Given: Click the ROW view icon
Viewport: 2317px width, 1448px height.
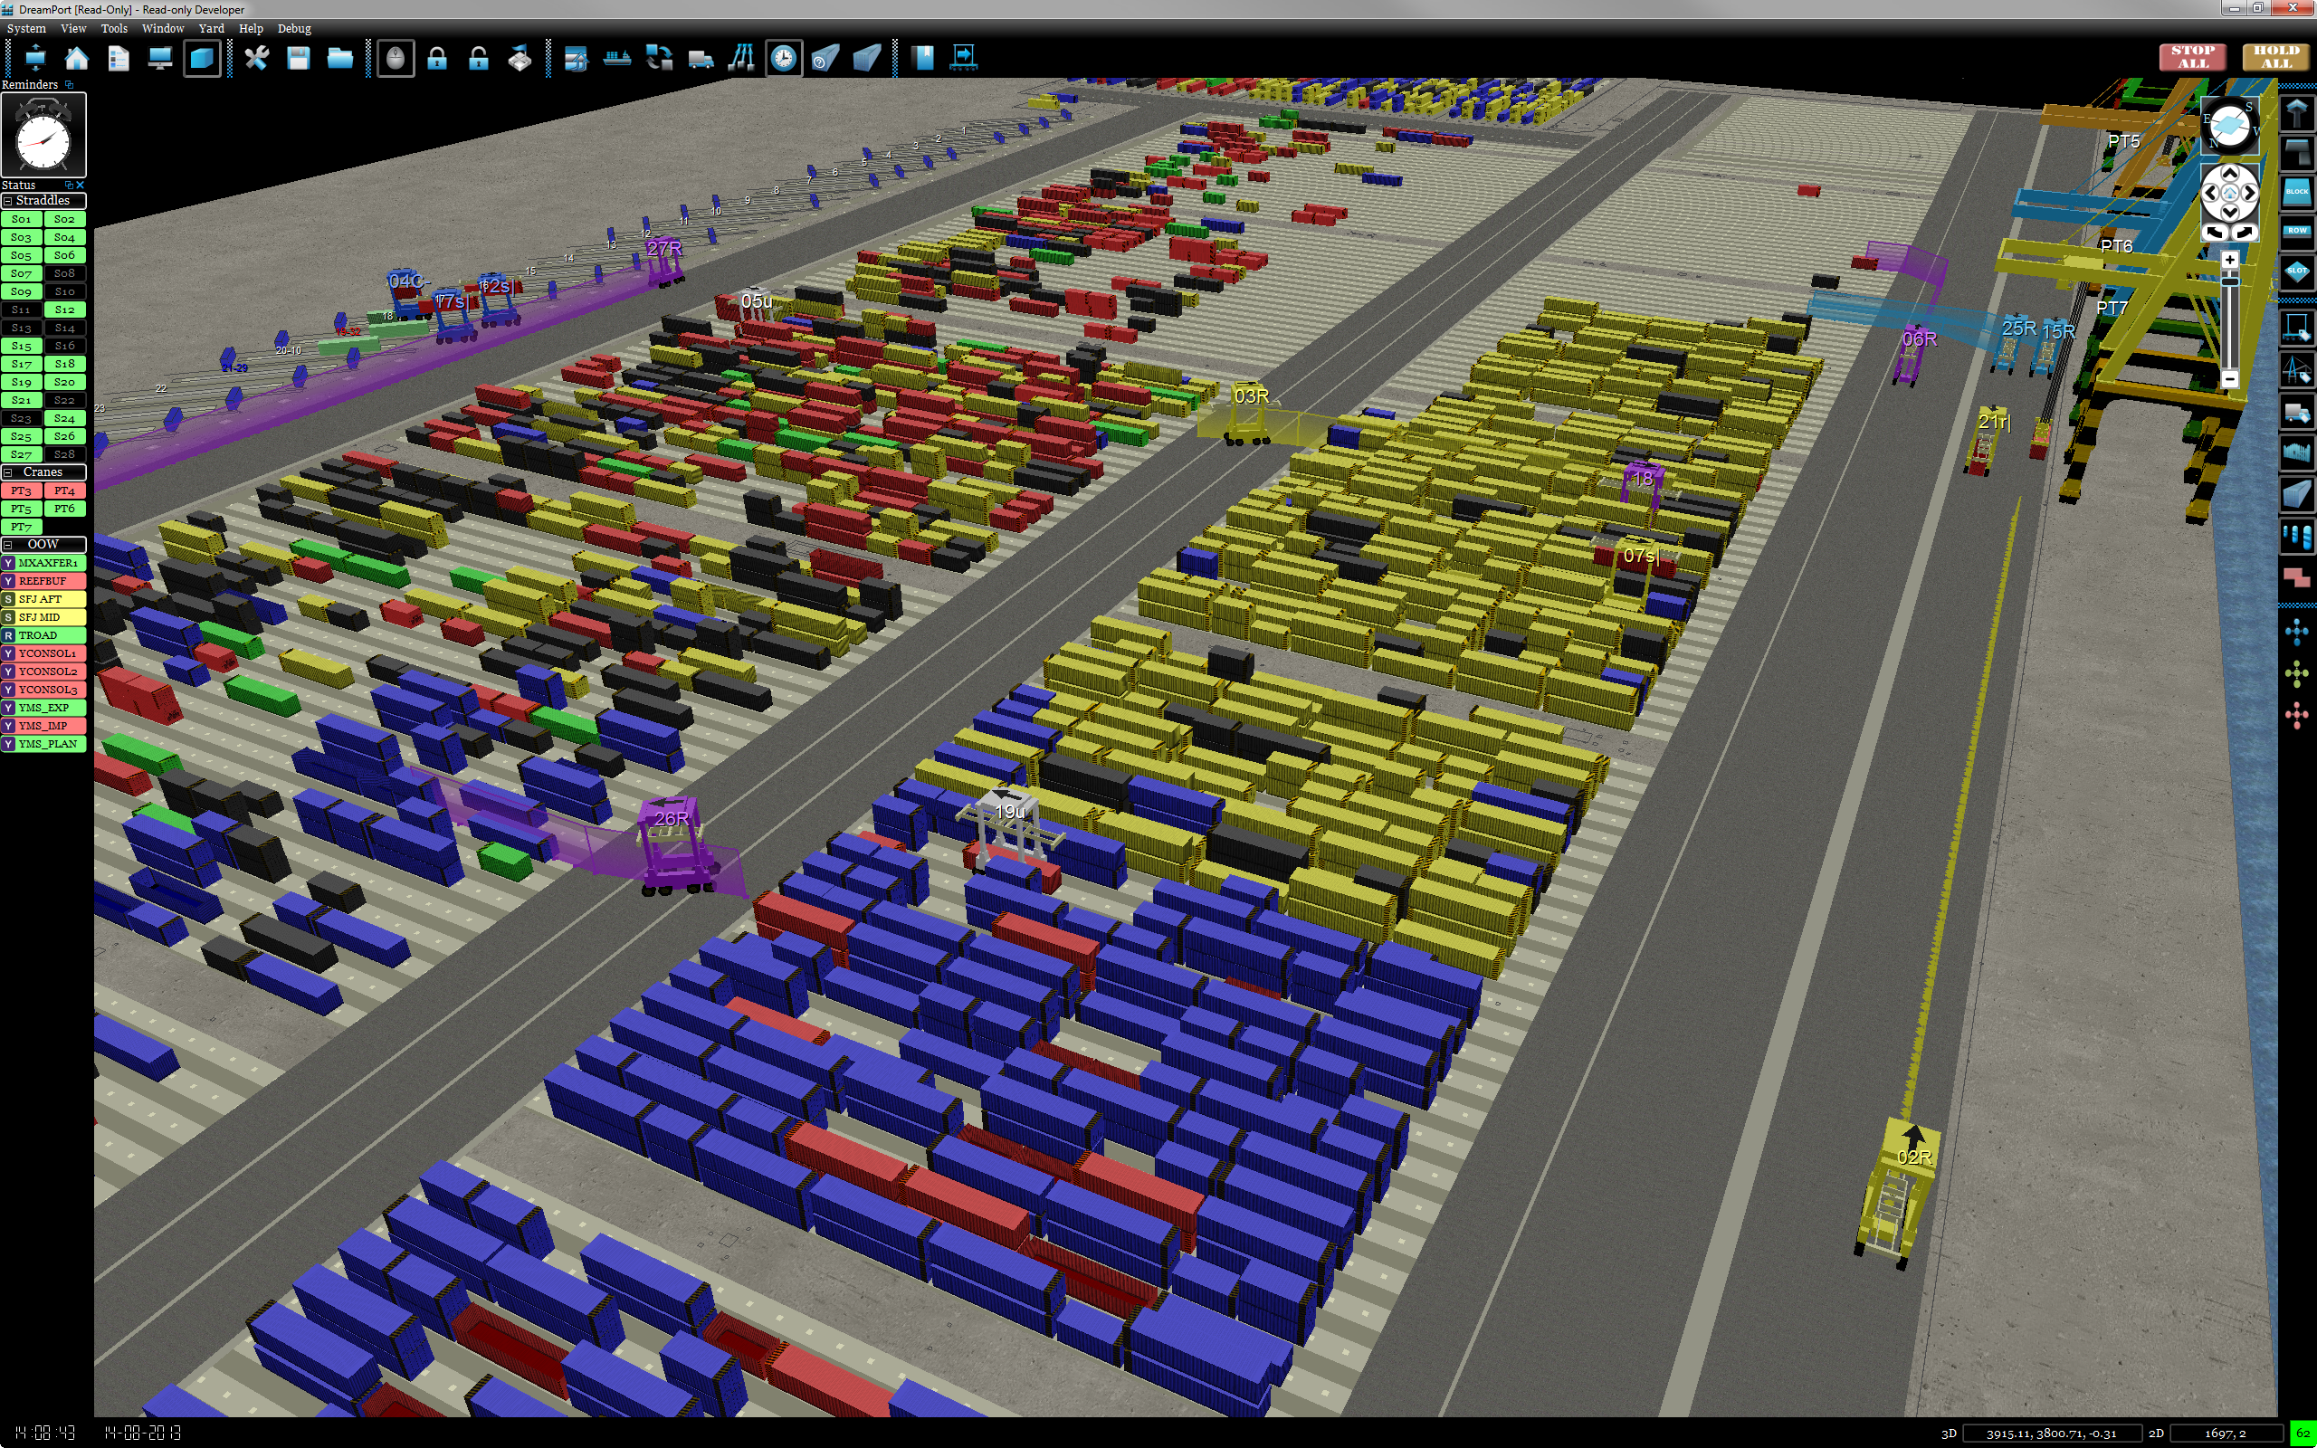Looking at the screenshot, I should pos(2297,231).
